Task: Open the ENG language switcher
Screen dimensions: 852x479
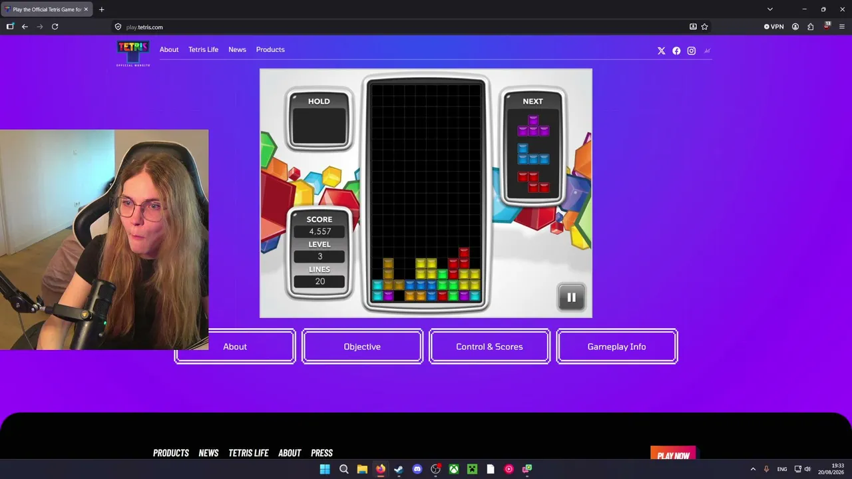Action: 782,469
